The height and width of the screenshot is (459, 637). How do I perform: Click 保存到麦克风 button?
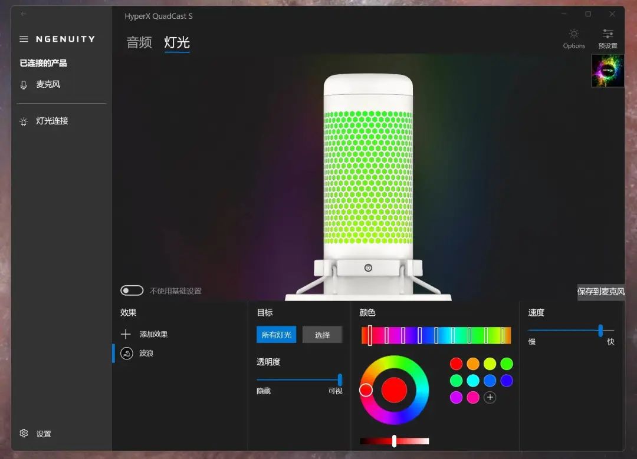click(601, 292)
